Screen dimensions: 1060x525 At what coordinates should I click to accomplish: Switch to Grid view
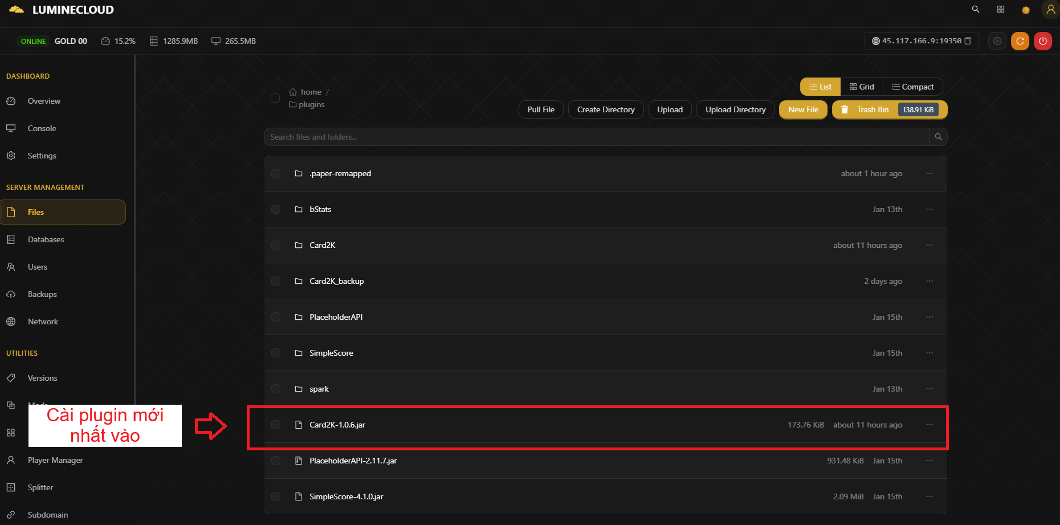click(862, 87)
